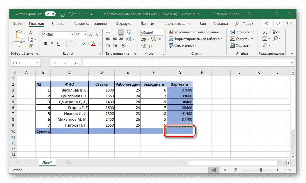The image size is (306, 183).
Task: Toggle underline (Ч) formatting
Action: click(59, 43)
